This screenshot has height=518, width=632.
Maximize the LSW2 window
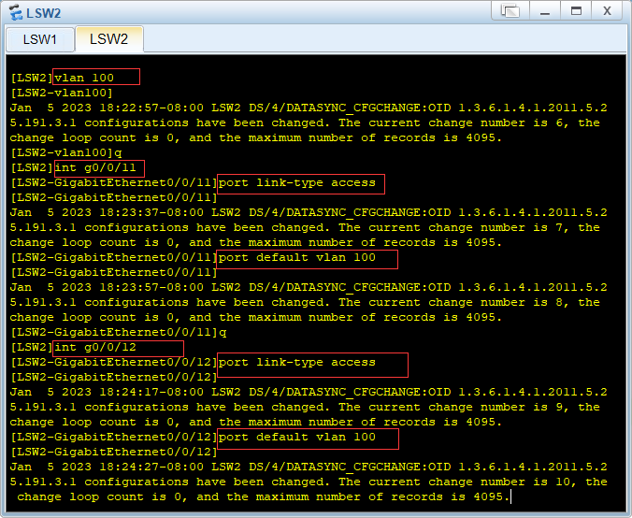pos(576,10)
